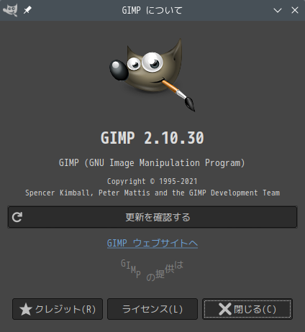Open the GIMP ウェブサイトへ link

(x=152, y=243)
